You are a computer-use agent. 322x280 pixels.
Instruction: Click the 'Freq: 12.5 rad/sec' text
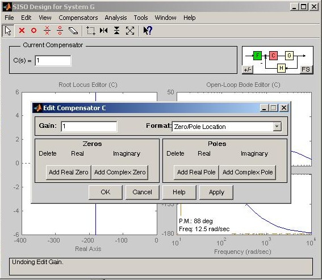204,229
